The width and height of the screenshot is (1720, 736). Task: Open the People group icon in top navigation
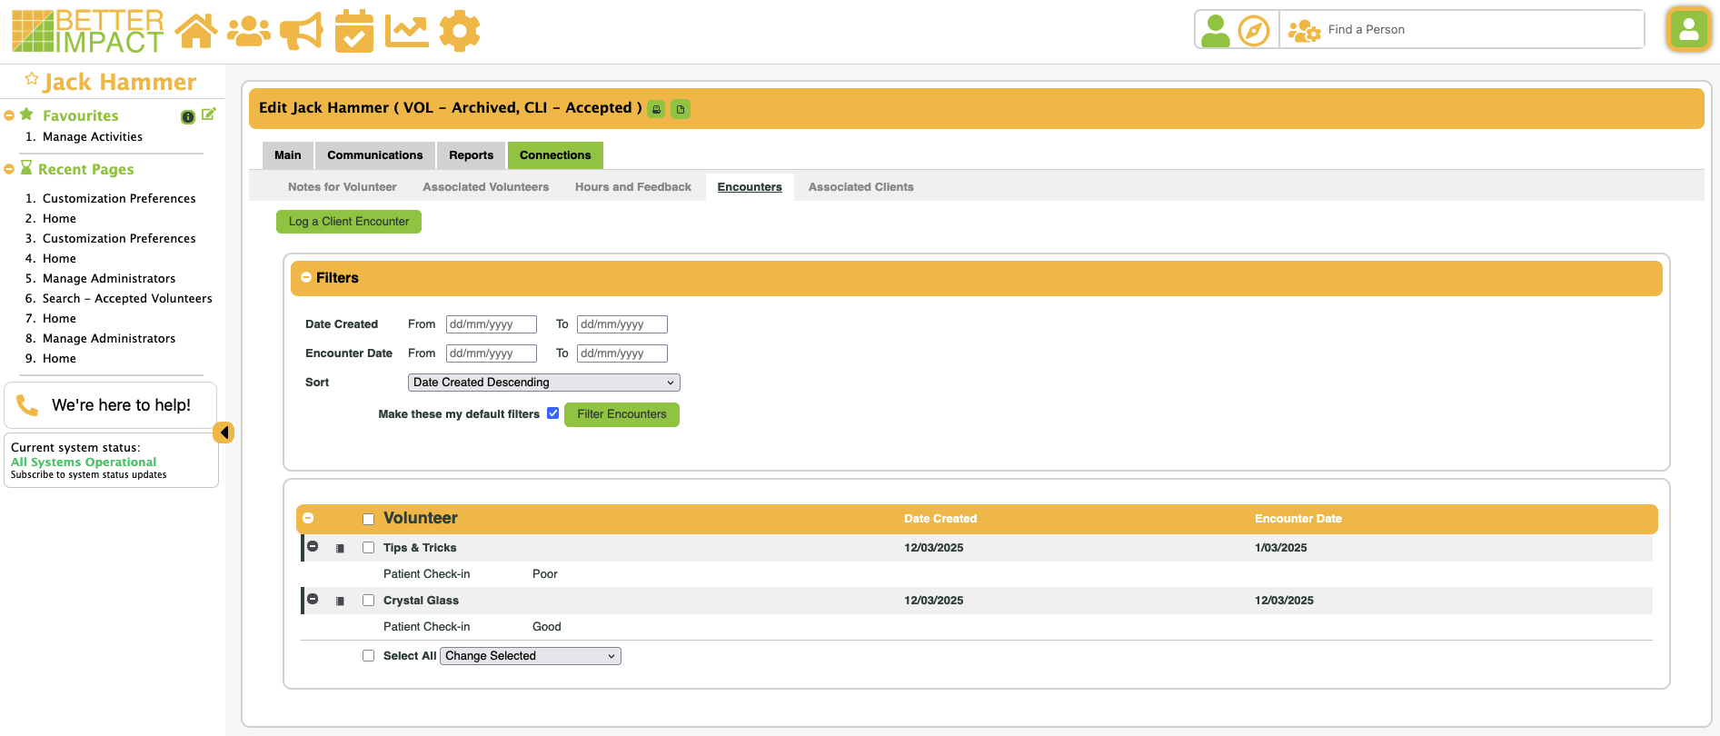coord(248,31)
